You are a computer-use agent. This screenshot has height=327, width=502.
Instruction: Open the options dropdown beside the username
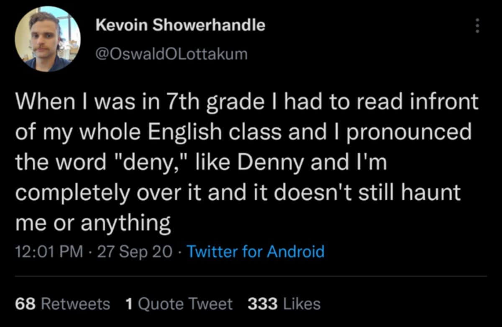pos(477,26)
